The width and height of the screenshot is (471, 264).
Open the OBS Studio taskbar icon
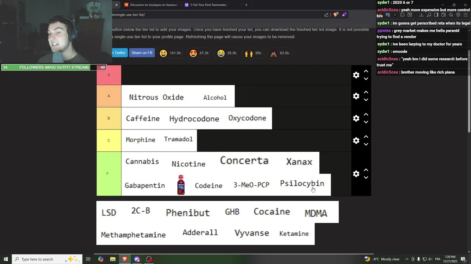click(x=149, y=259)
